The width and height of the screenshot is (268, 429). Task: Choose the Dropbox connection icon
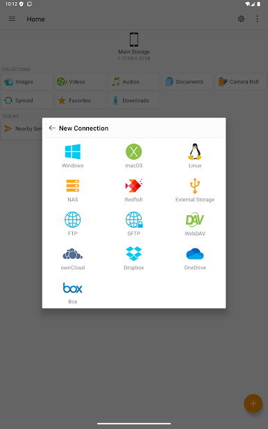(133, 253)
